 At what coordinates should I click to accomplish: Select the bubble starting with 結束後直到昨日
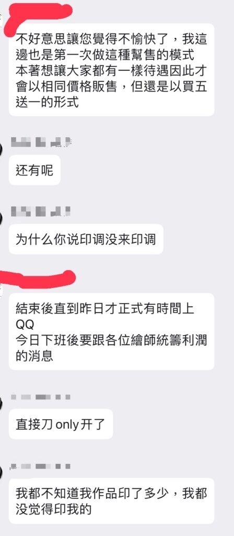pos(112,331)
